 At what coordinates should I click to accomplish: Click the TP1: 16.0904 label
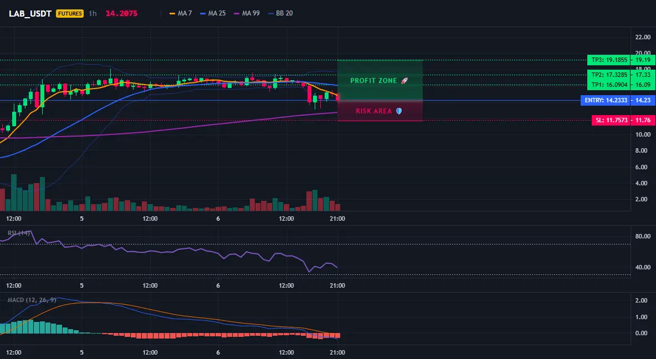609,85
